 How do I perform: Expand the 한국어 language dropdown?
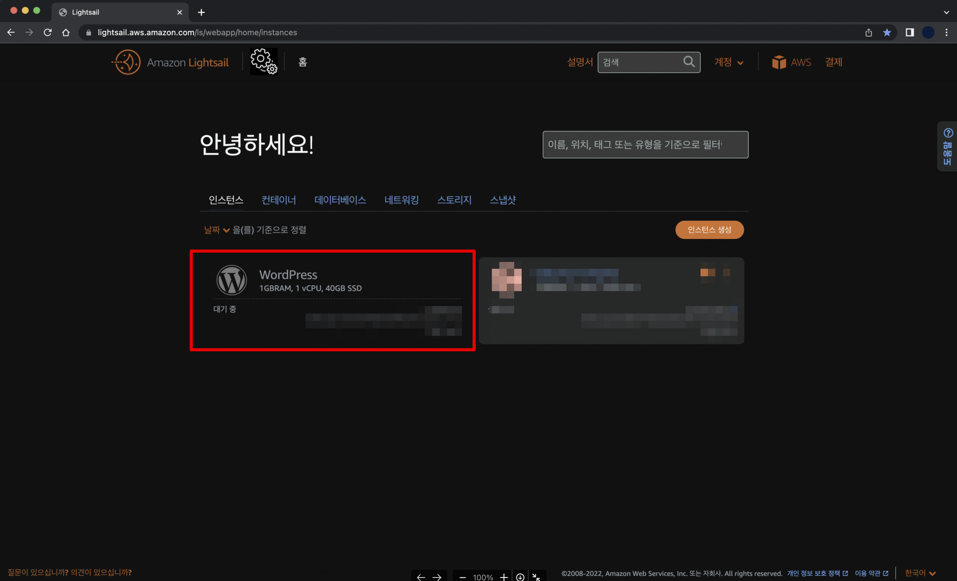pos(920,573)
